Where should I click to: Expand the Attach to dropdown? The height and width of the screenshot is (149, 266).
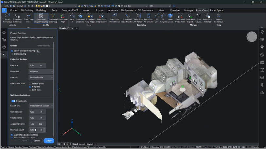click(x=41, y=78)
